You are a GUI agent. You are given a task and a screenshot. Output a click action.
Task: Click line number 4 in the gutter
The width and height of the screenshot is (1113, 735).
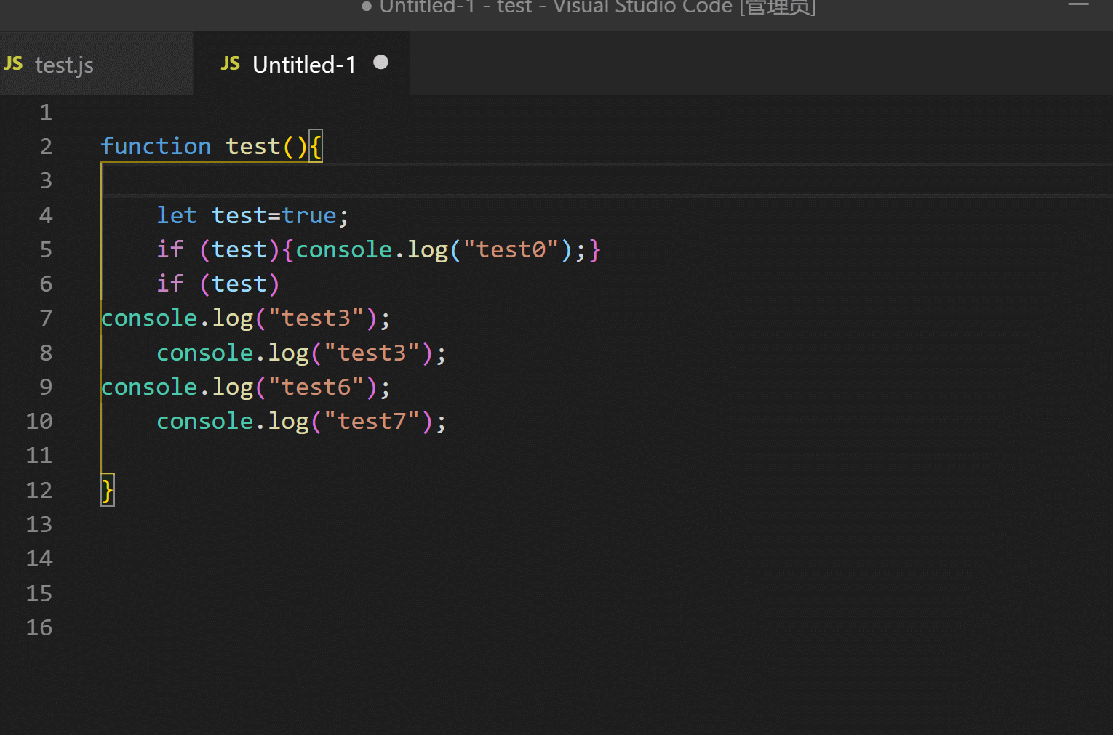(45, 215)
